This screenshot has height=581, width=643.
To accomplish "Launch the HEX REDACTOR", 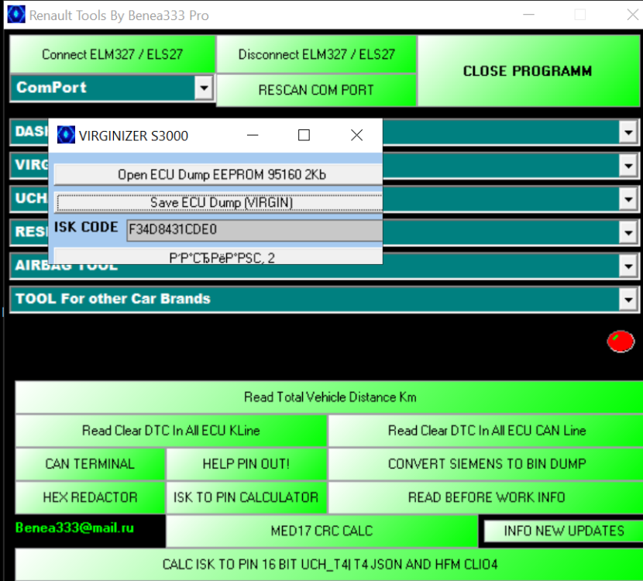I will pos(90,498).
